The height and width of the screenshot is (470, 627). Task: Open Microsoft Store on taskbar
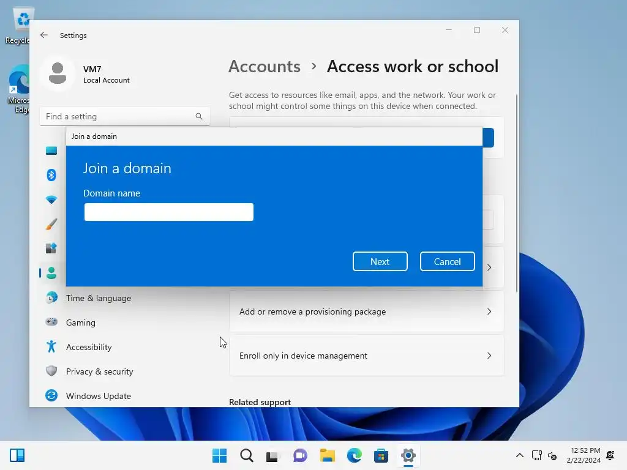(381, 455)
